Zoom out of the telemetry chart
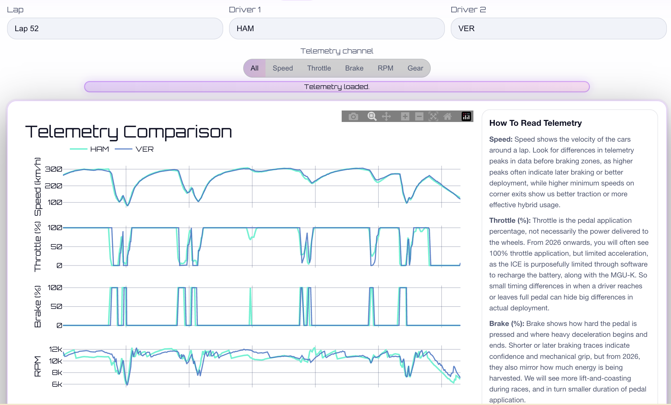The height and width of the screenshot is (405, 671). pyautogui.click(x=419, y=116)
